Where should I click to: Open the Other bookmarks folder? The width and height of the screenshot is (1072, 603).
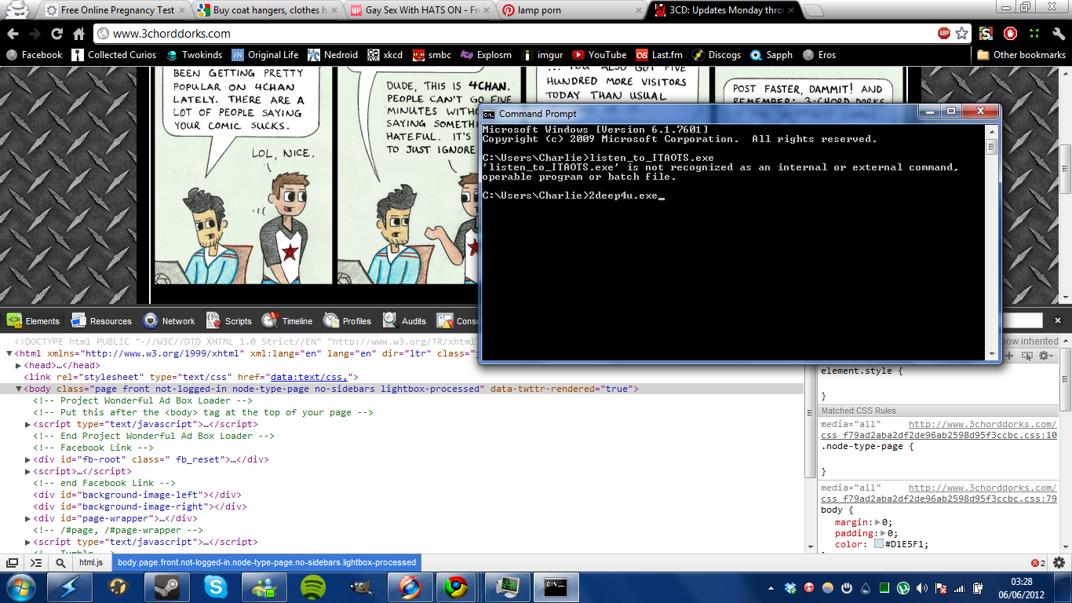coord(1021,55)
